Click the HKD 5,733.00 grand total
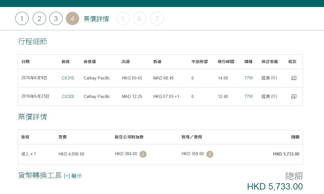Viewport: 324px width, 194px height. pyautogui.click(x=275, y=186)
